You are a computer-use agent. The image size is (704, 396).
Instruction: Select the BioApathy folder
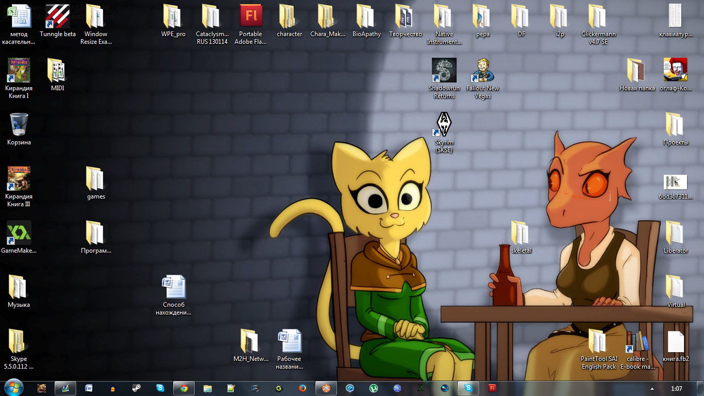366,21
